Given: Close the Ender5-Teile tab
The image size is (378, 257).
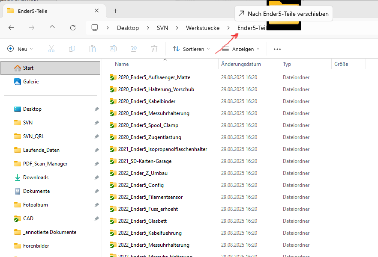Looking at the screenshot, I should [97, 11].
